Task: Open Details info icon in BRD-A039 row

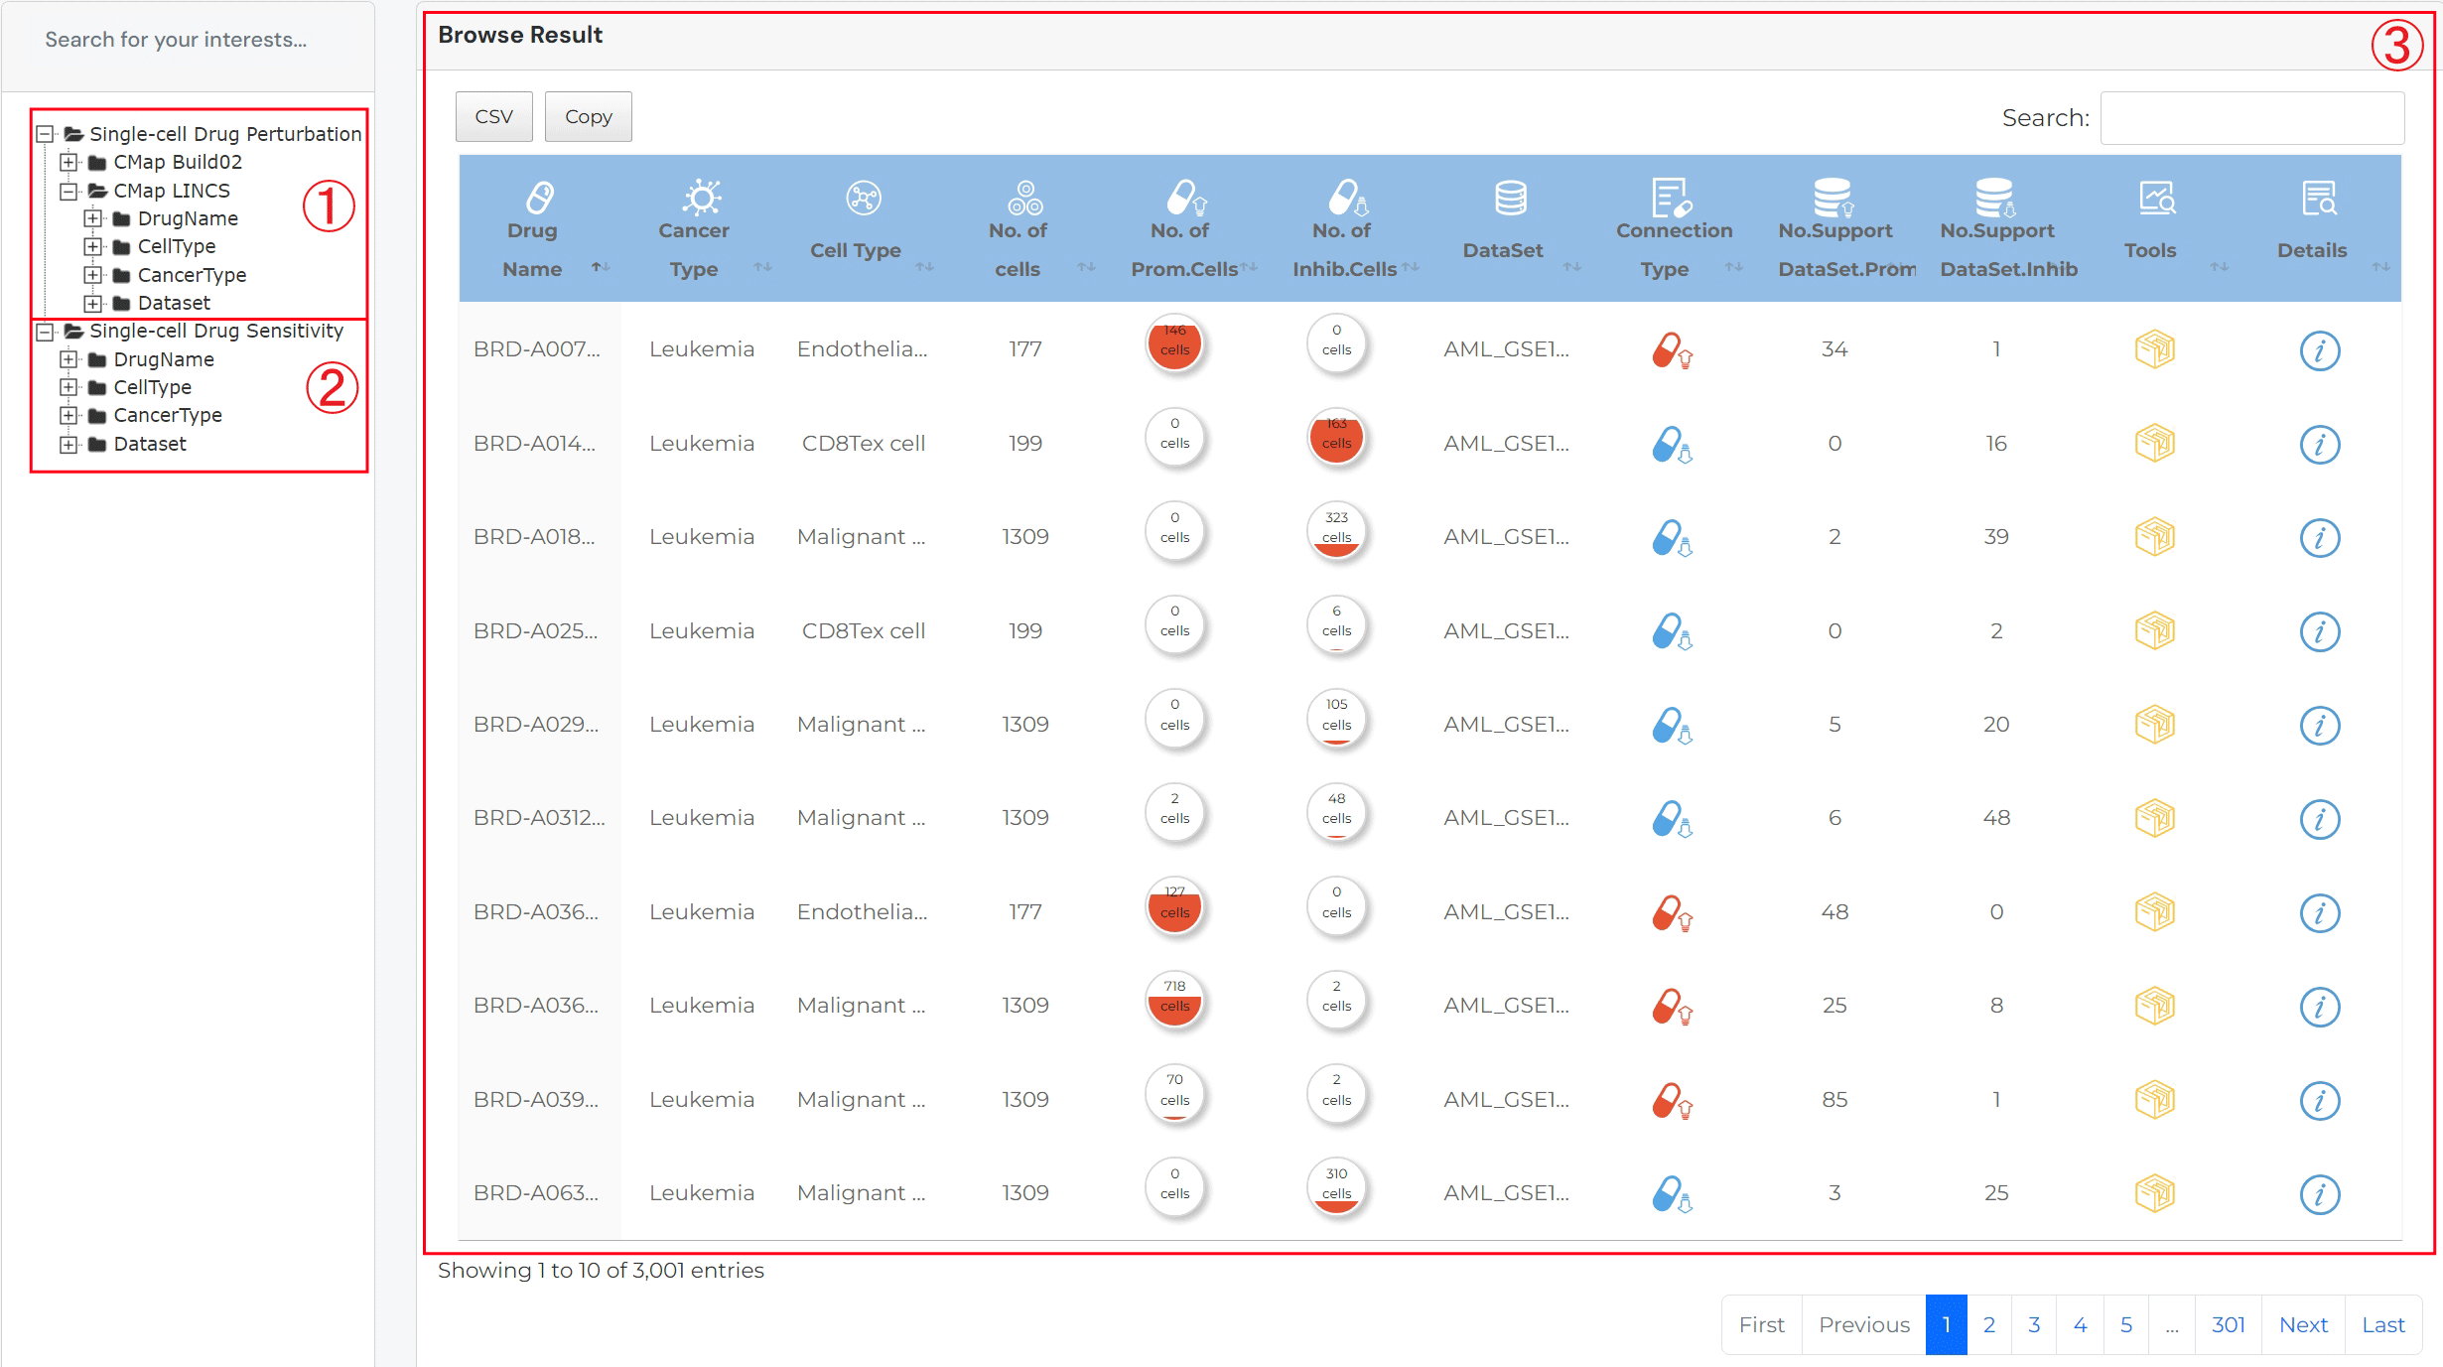Action: (x=2319, y=1100)
